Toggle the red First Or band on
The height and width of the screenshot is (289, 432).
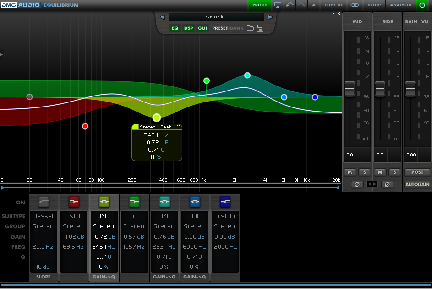pos(74,202)
